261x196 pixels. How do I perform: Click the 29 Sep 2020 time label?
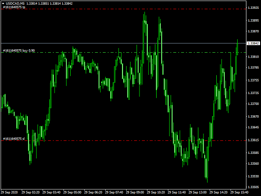9,192
